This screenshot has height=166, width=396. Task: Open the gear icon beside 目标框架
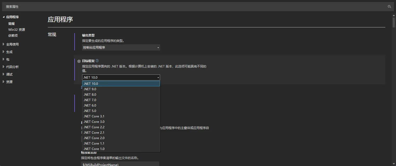point(79,61)
